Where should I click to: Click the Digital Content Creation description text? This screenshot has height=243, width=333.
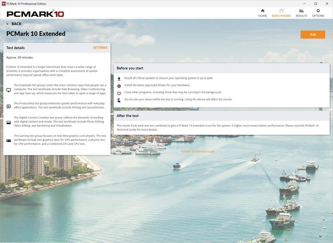[59, 122]
